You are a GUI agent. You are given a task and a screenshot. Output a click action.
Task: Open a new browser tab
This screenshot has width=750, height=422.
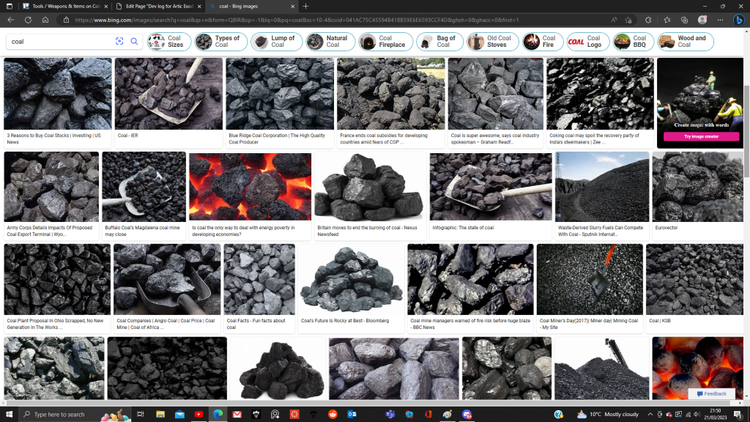(x=306, y=6)
